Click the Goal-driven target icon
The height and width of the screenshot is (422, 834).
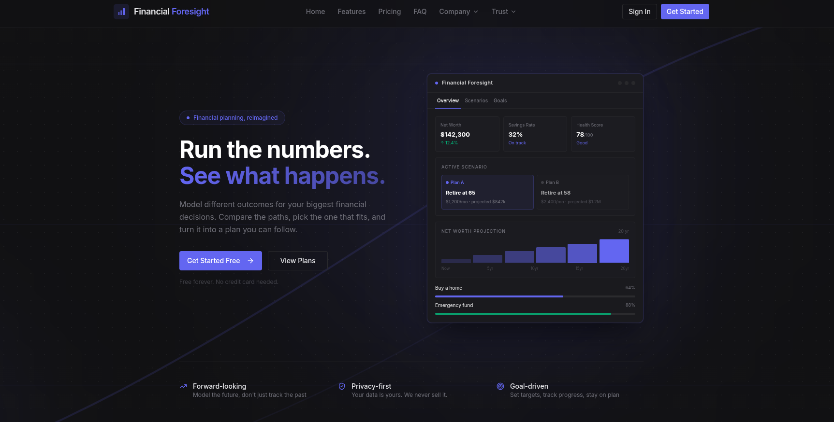point(500,386)
